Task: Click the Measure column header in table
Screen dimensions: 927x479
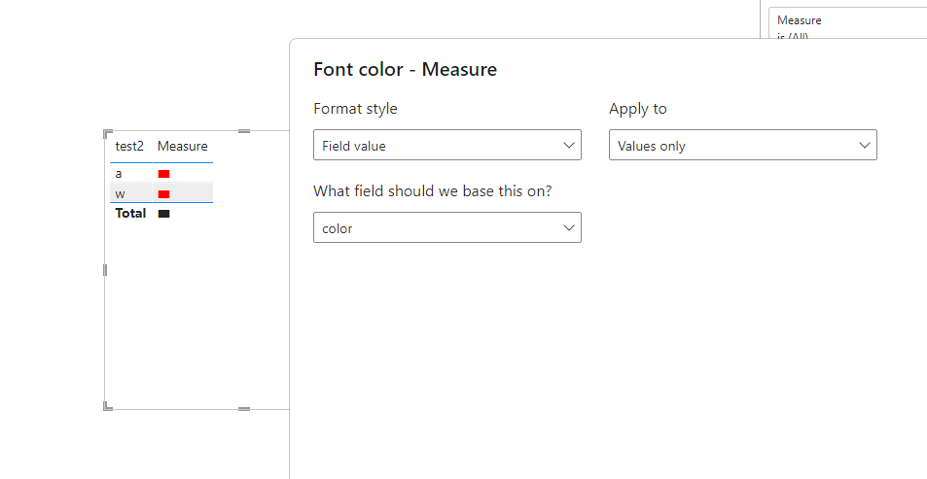Action: [x=182, y=146]
